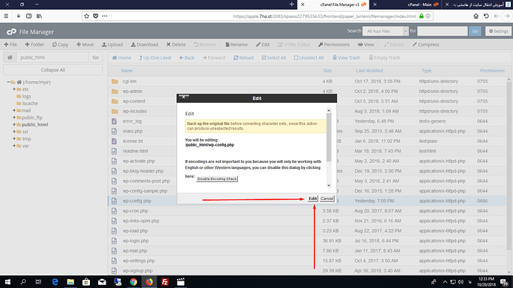This screenshot has height=288, width=513.
Task: Switch to cPanel File Manager v3 tab
Action: point(333,4)
